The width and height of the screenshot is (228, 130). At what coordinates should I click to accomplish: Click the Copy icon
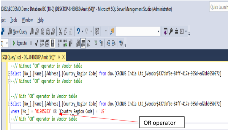pyautogui.click(x=66, y=31)
